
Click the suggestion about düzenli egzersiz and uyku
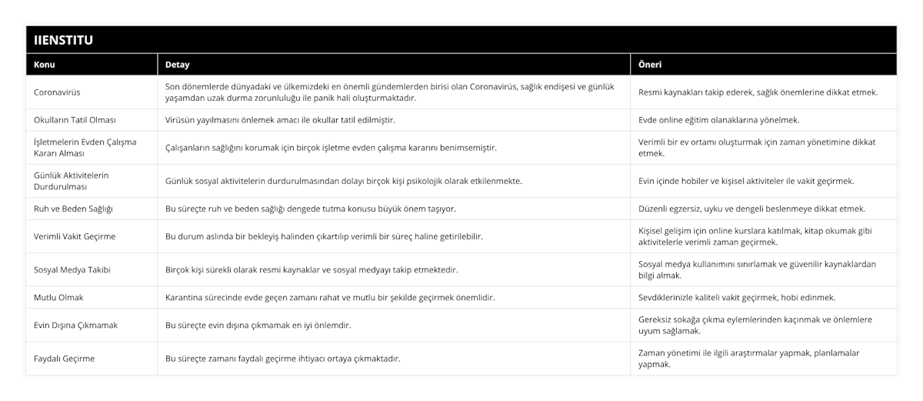pos(751,209)
